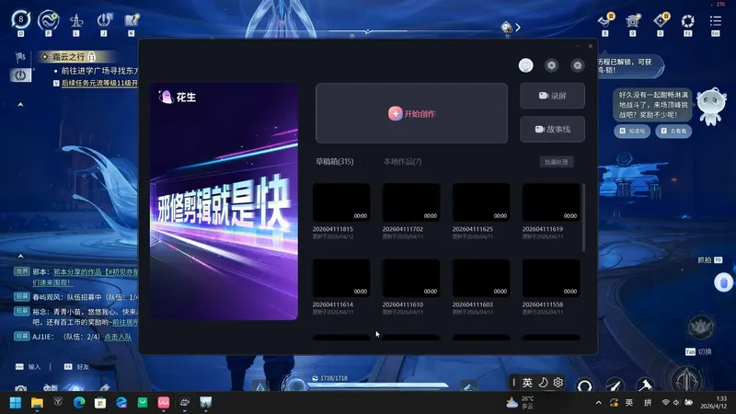Open draft thumbnail 202604111603
736x414 pixels.
(481, 278)
